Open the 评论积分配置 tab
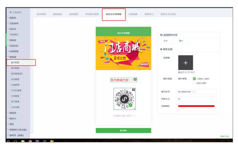The height and width of the screenshot is (149, 238). pos(92,14)
